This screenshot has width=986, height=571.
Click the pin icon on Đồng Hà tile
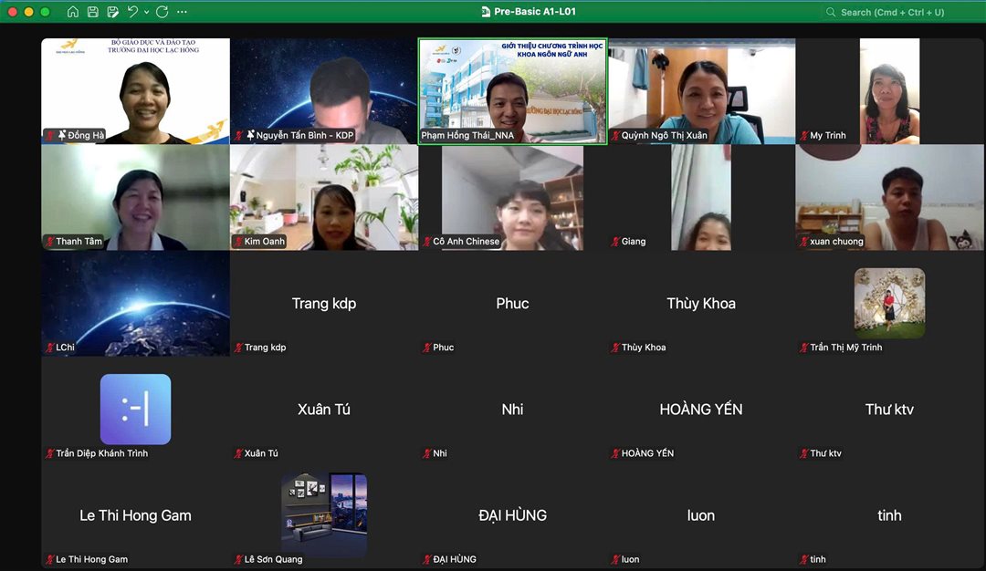pos(62,135)
